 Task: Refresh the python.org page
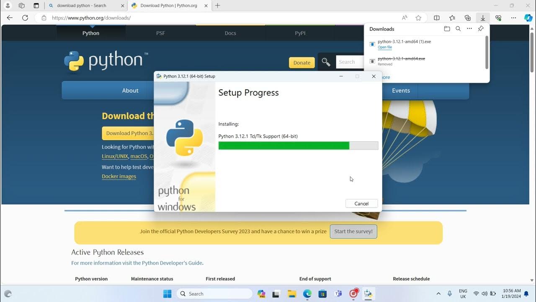coord(25,18)
